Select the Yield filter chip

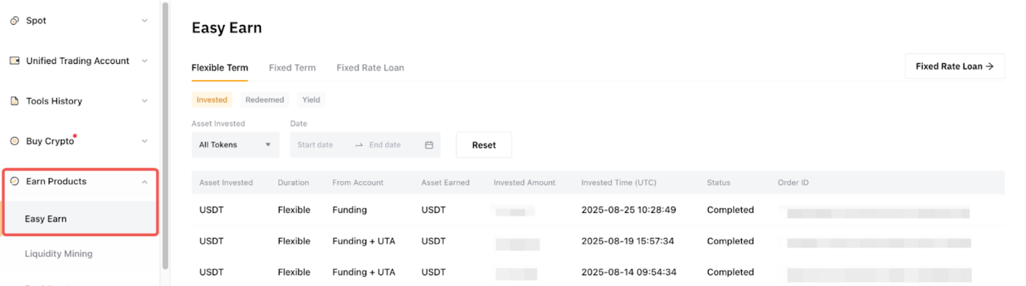pos(311,100)
